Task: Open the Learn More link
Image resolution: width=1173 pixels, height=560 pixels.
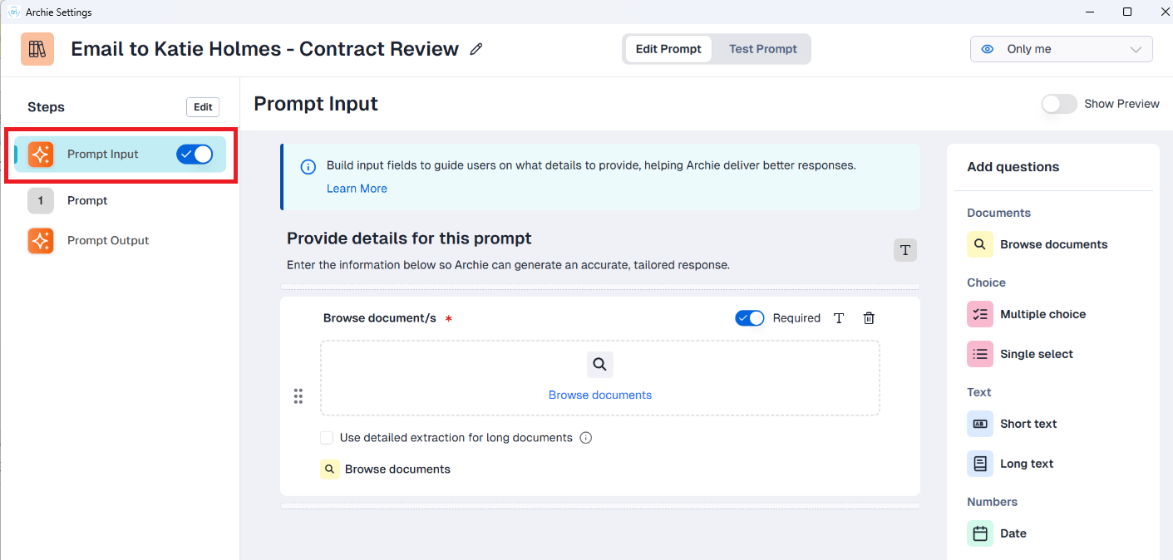Action: [357, 189]
